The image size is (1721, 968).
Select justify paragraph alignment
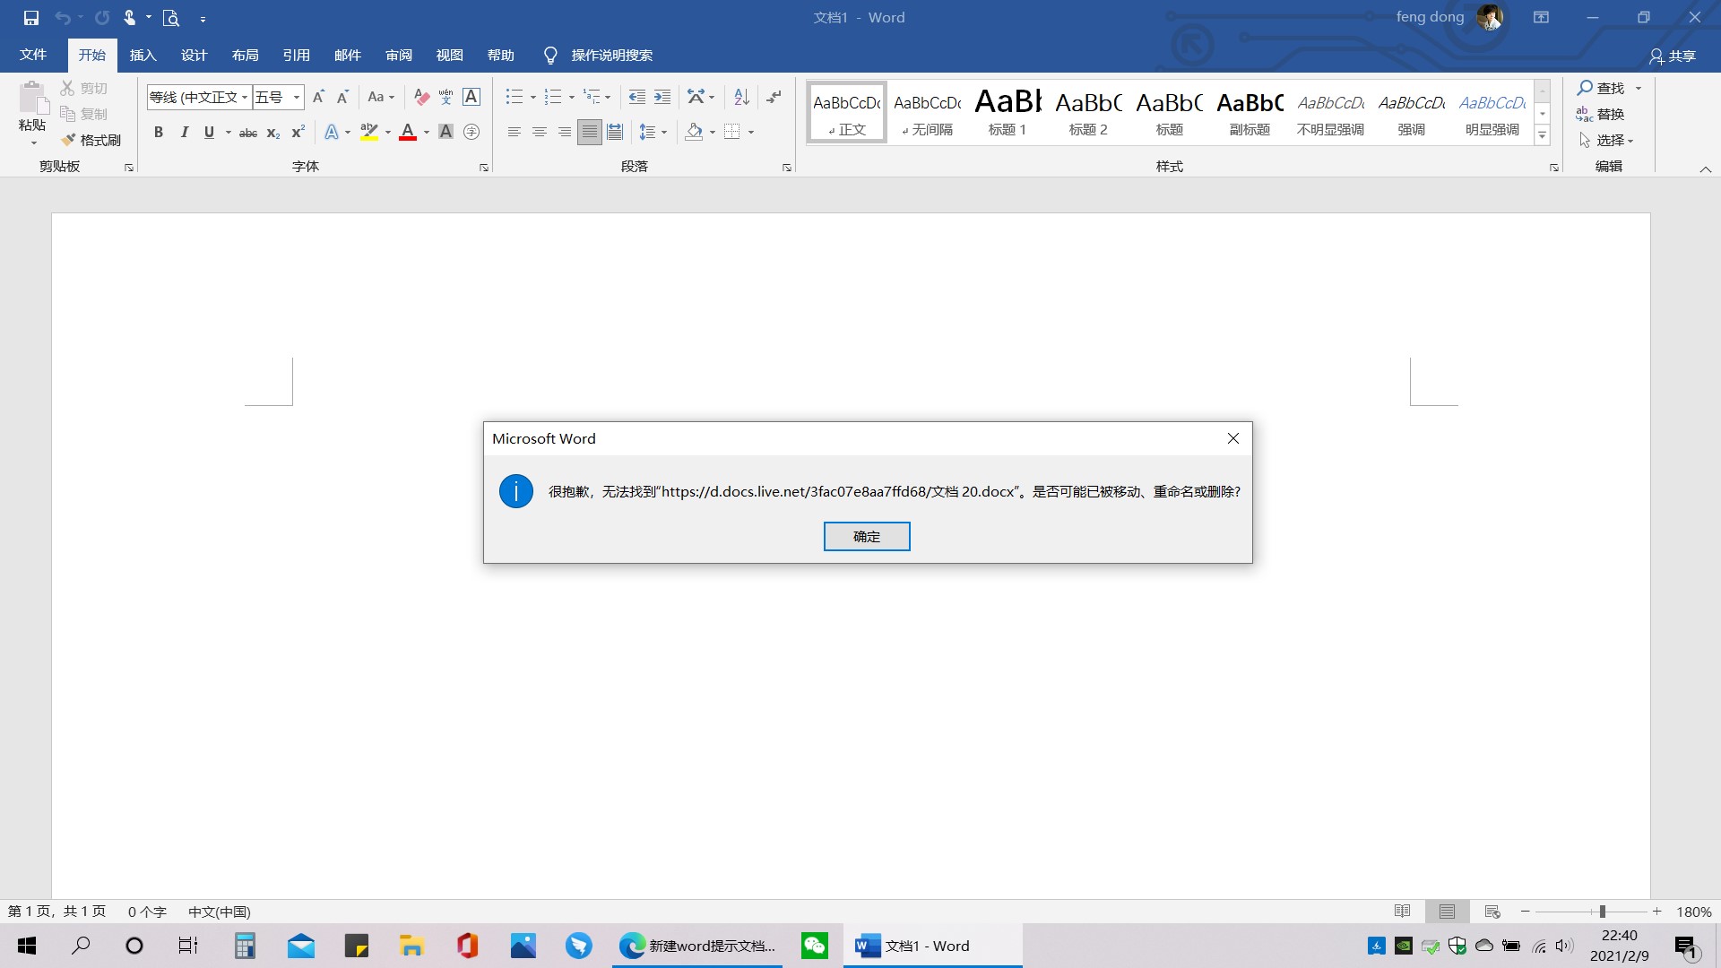click(x=589, y=133)
